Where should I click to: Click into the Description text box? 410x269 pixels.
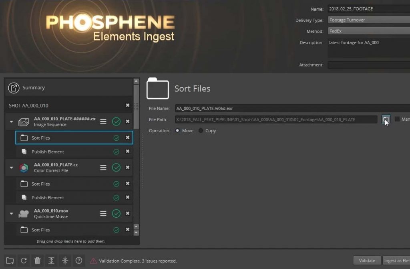click(x=369, y=48)
